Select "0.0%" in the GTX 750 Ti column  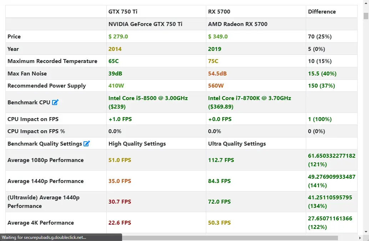tap(115, 131)
